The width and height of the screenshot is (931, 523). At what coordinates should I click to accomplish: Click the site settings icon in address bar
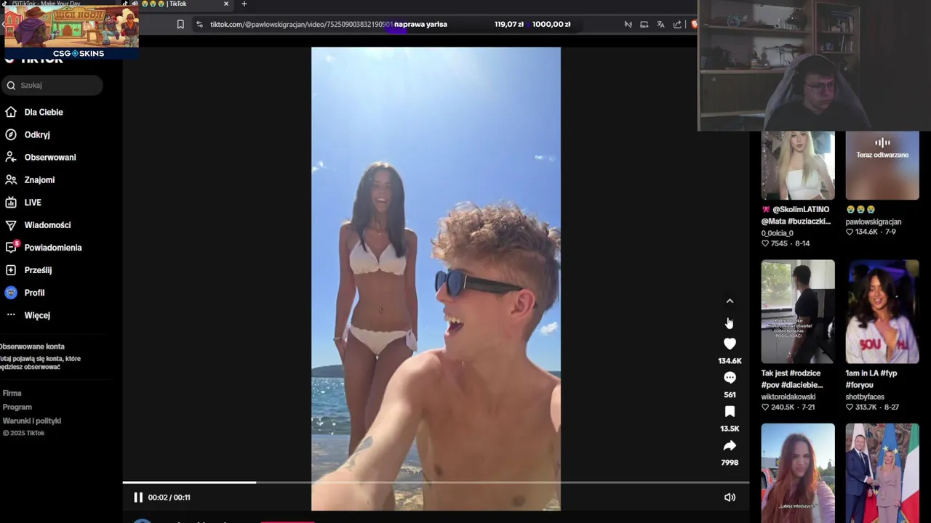coord(199,24)
